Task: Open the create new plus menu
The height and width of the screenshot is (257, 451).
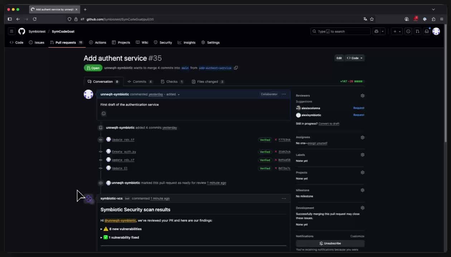Action: click(x=397, y=31)
